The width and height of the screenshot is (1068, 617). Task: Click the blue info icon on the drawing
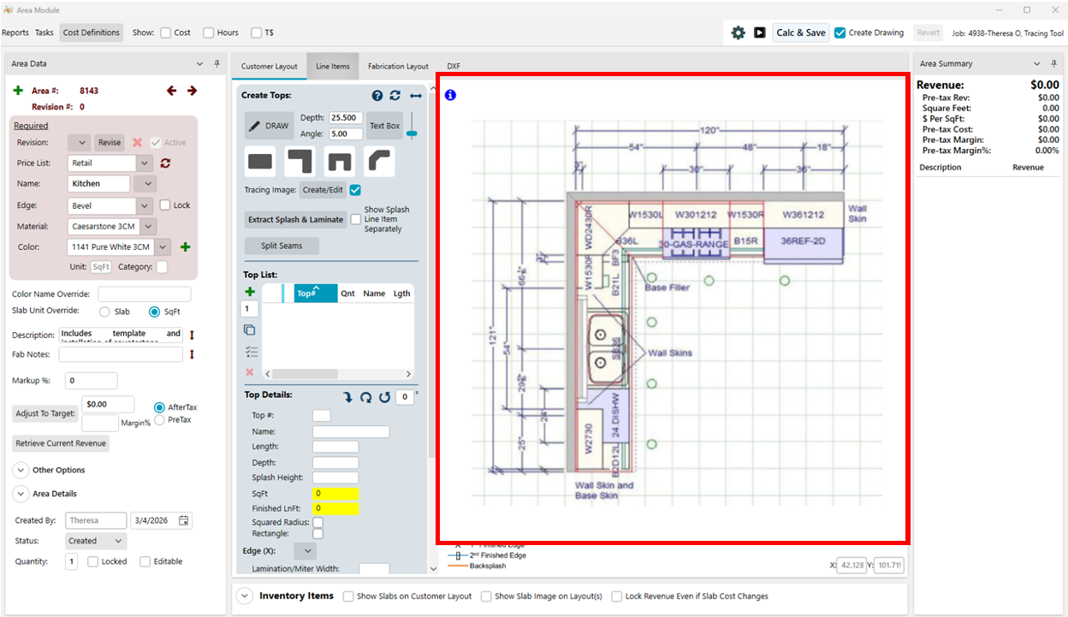coord(451,95)
